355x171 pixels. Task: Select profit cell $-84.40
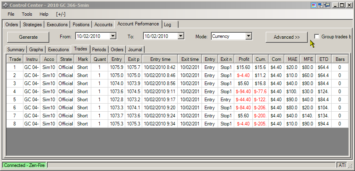[x=244, y=108]
